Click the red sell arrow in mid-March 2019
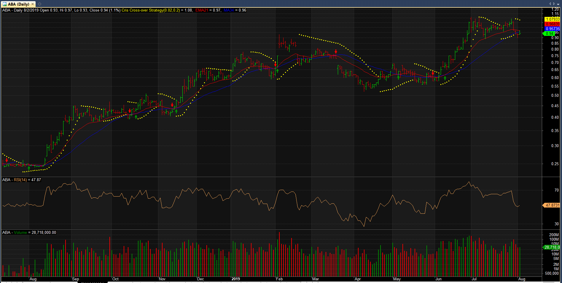Screen dimensions: 562x283 point(336,52)
